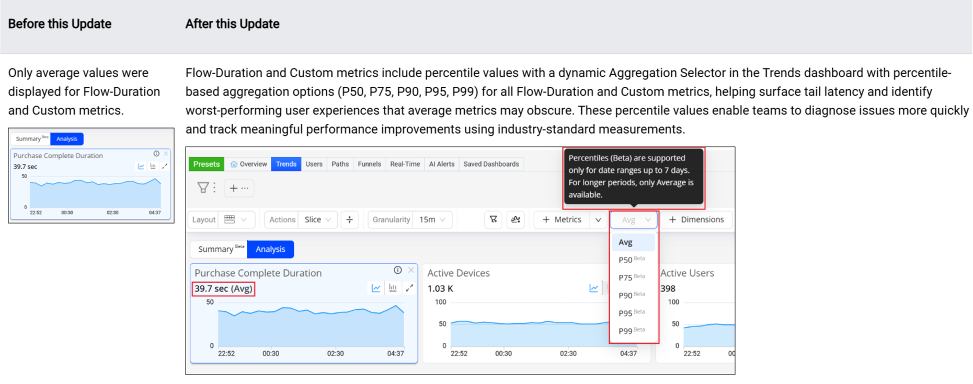Switch to the Summary view toggle
973x384 pixels.
[219, 249]
